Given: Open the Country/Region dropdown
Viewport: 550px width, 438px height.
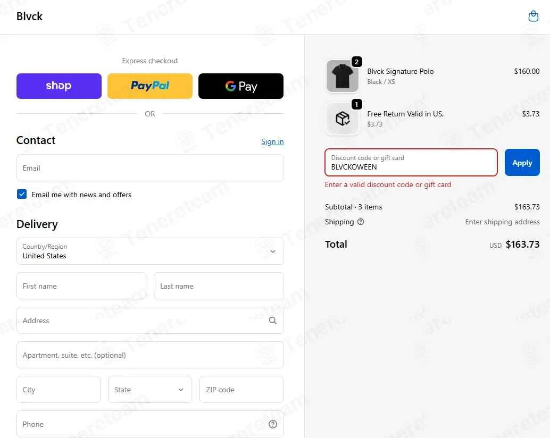Looking at the screenshot, I should [150, 251].
